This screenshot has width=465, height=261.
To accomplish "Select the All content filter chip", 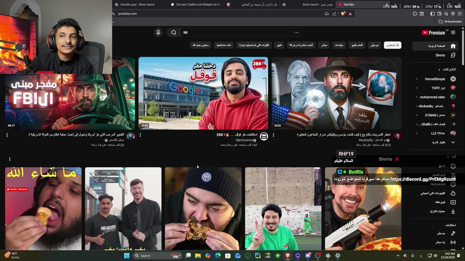I will coord(393,45).
